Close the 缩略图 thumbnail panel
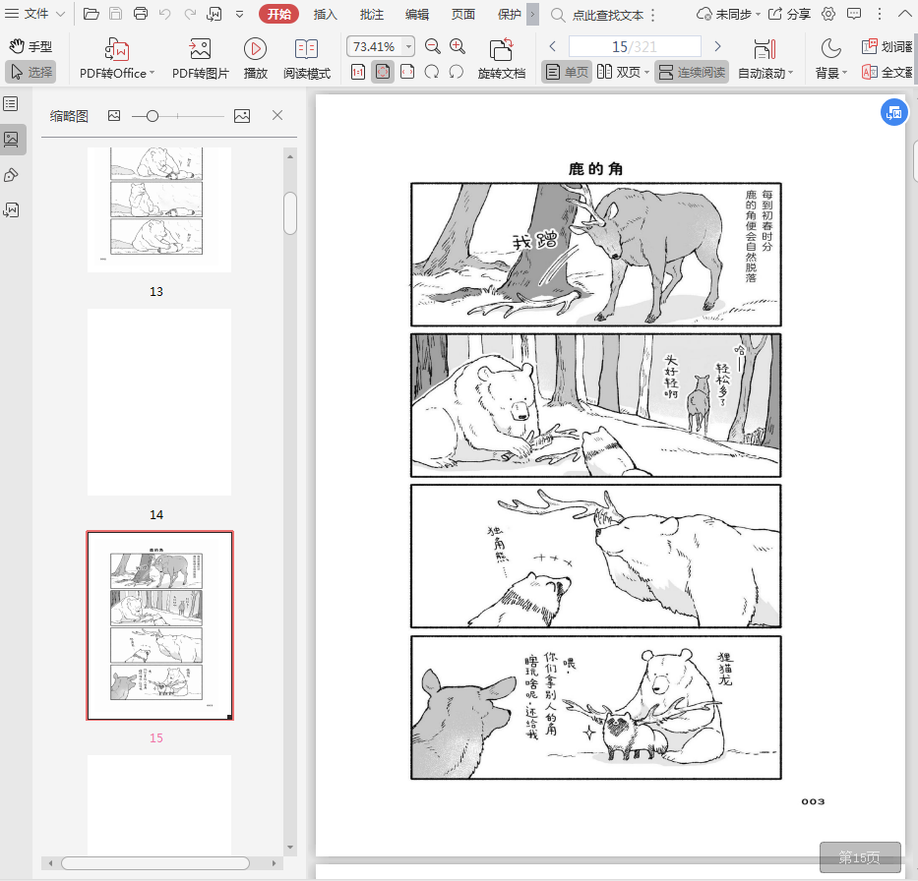918x881 pixels. 277,115
